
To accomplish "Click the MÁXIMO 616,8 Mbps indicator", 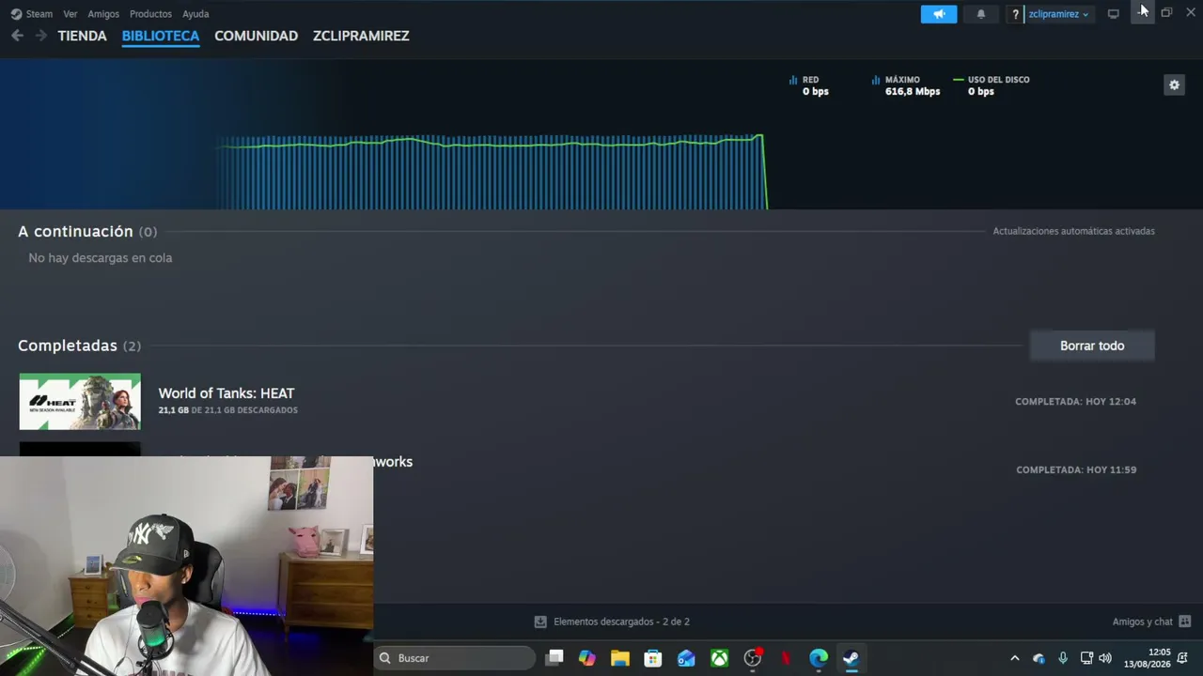I will (x=906, y=85).
